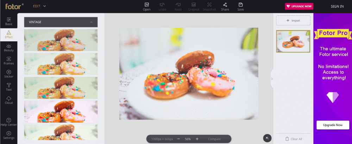
Task: Click the Share icon in top toolbar
Action: [225, 6]
